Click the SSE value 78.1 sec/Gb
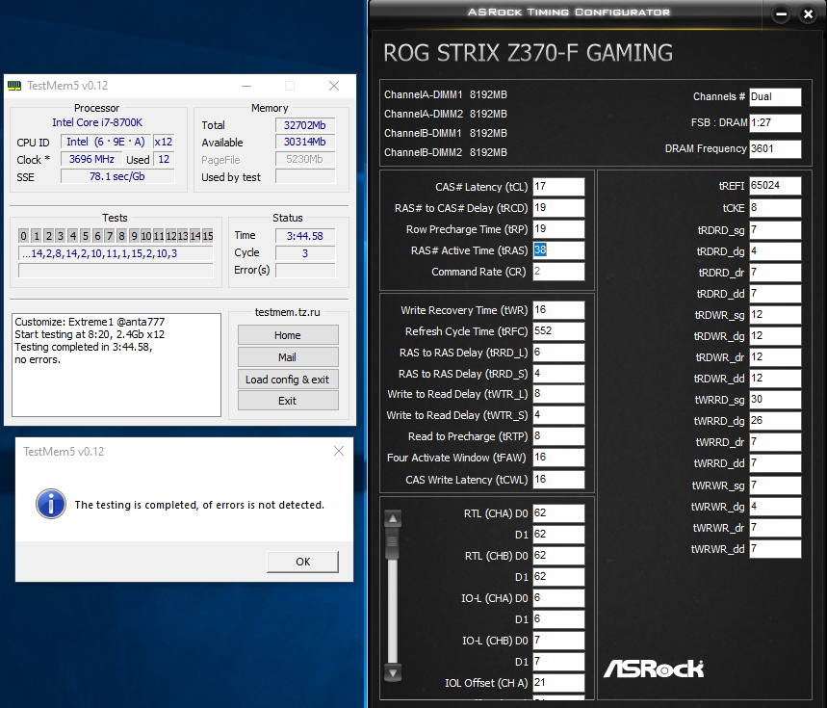This screenshot has height=708, width=827. [117, 176]
